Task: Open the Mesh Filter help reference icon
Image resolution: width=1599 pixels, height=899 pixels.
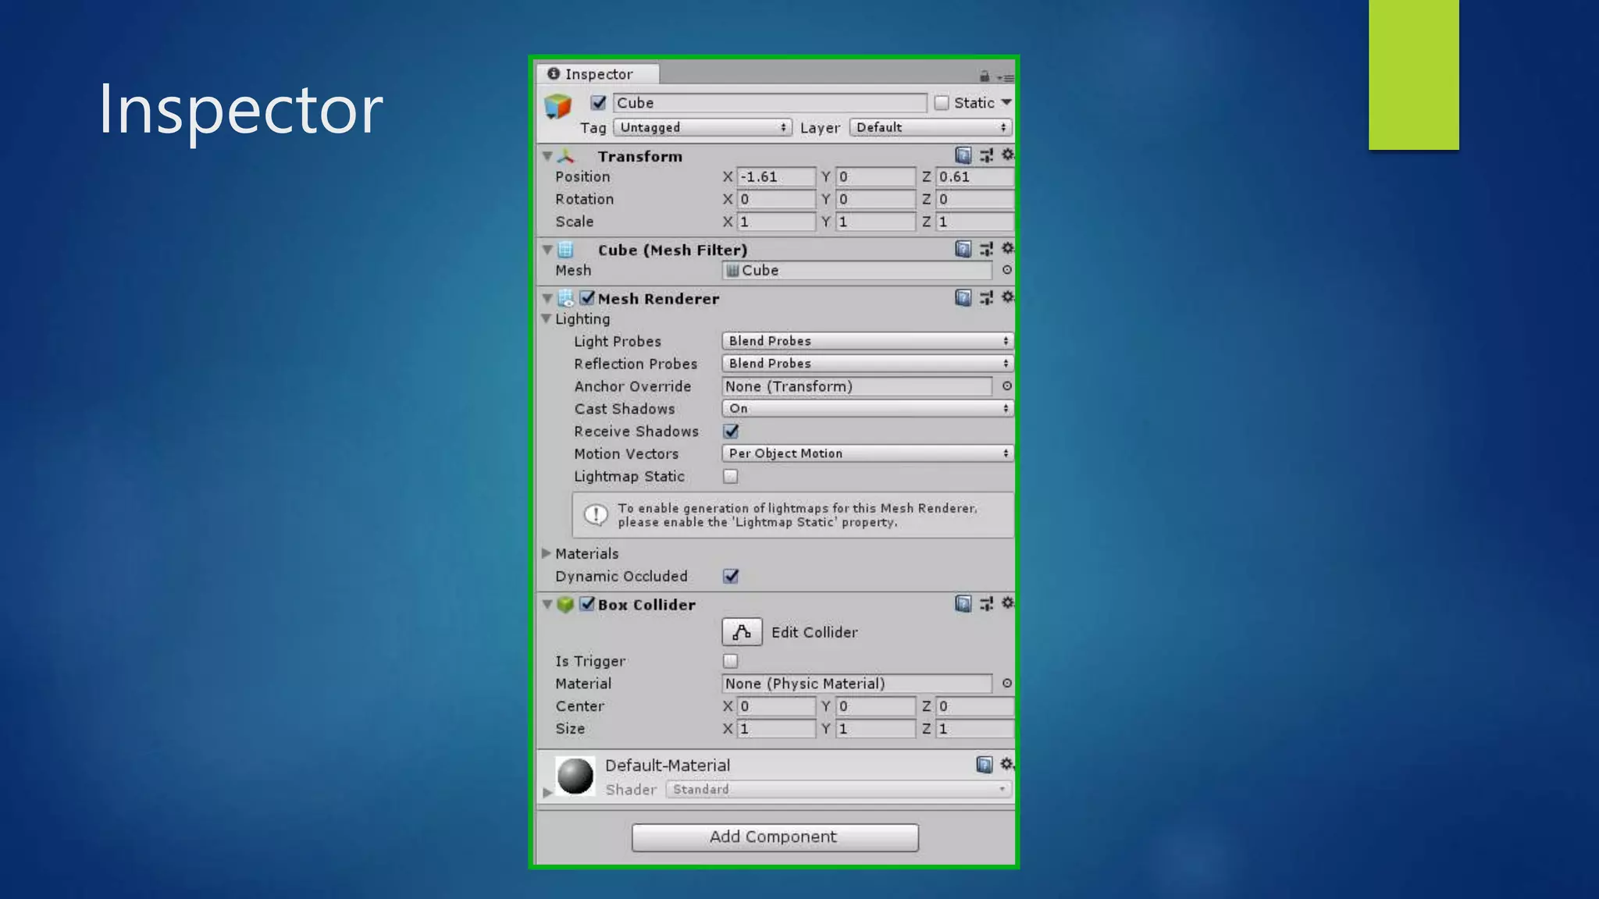Action: (x=963, y=249)
